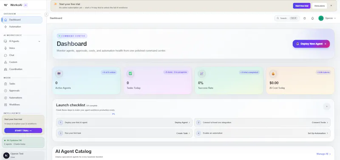Click the Automations play icon in sidebar

(x=6, y=98)
